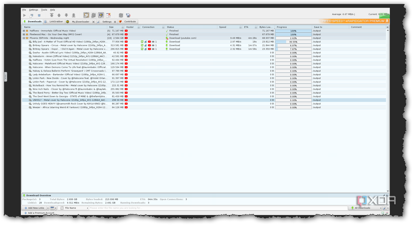The width and height of the screenshot is (413, 225).
Task: Close the My.JDownloader tab
Action: [93, 22]
